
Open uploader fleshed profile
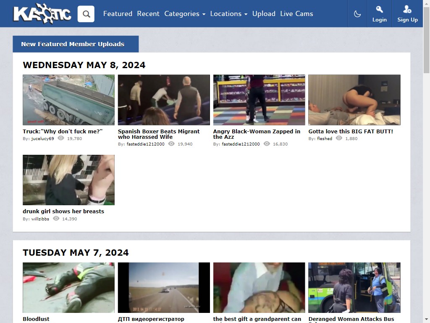point(325,138)
